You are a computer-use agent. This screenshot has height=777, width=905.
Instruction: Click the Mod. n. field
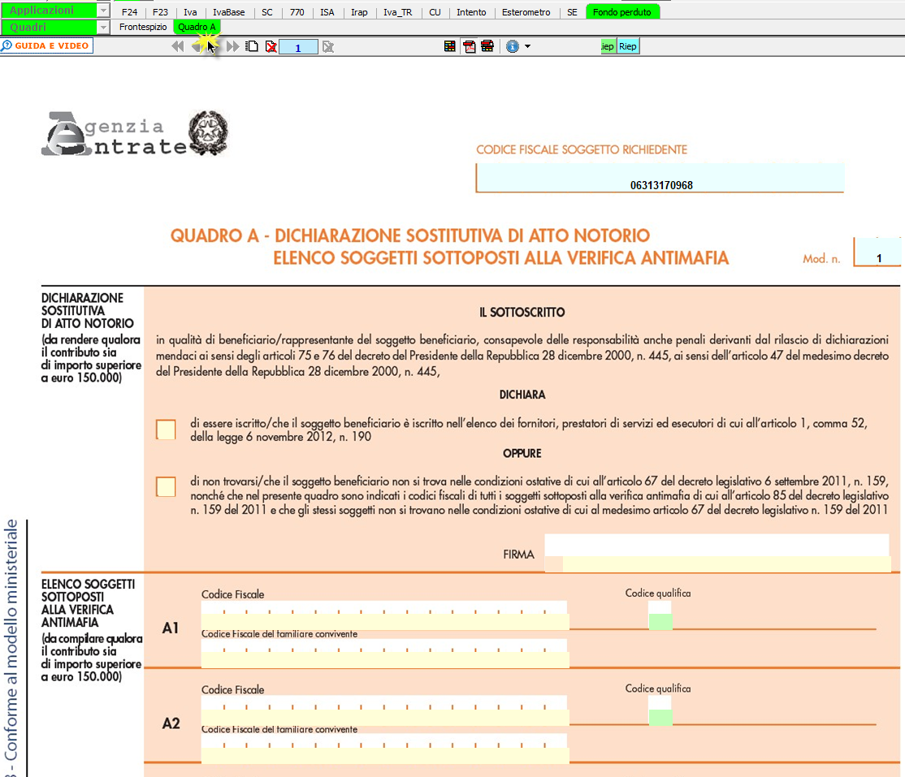pos(877,252)
